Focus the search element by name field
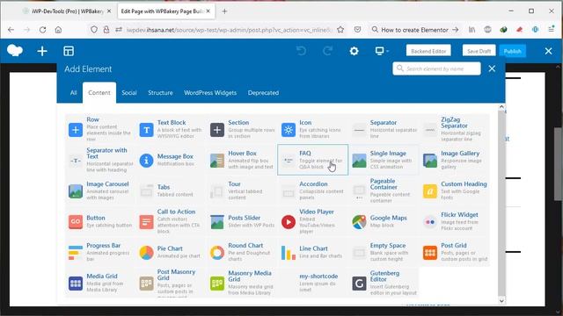Viewport: 563px width, 316px height. pyautogui.click(x=436, y=68)
